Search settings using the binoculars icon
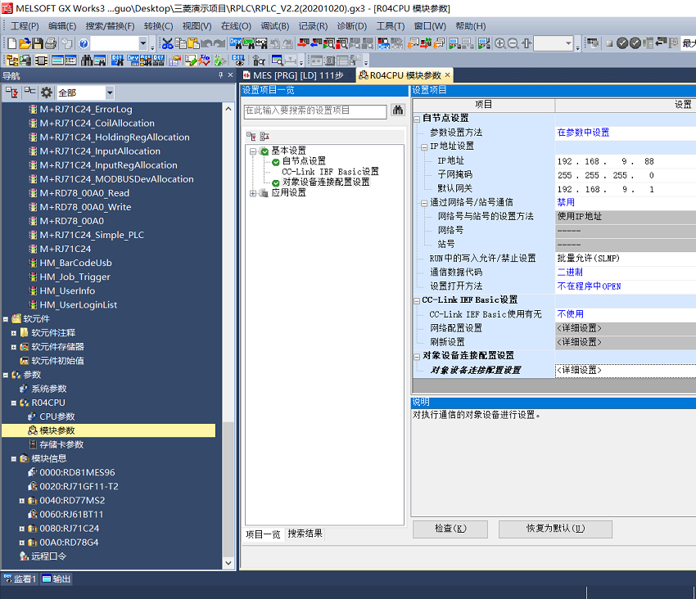The image size is (696, 599). (x=398, y=108)
